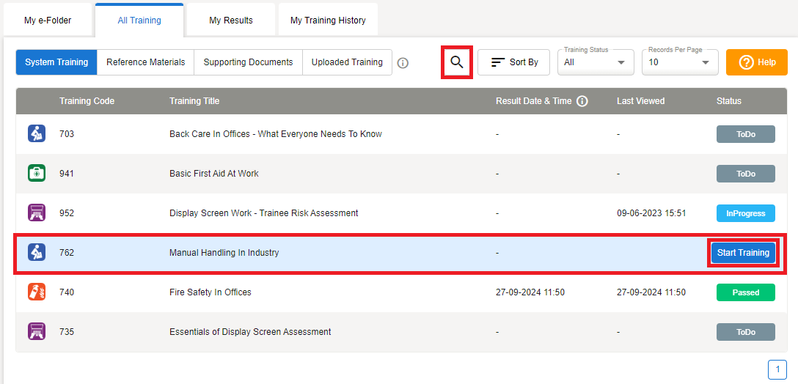Click the Back Care In Offices course icon
798x384 pixels.
click(x=37, y=134)
